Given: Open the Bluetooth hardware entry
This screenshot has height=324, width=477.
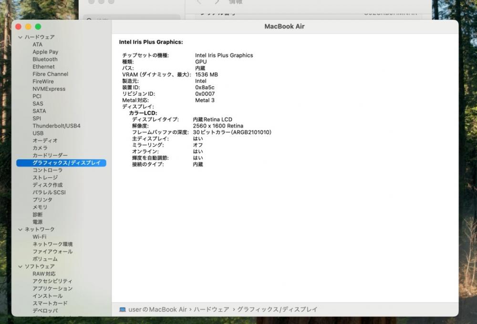Looking at the screenshot, I should (x=45, y=60).
